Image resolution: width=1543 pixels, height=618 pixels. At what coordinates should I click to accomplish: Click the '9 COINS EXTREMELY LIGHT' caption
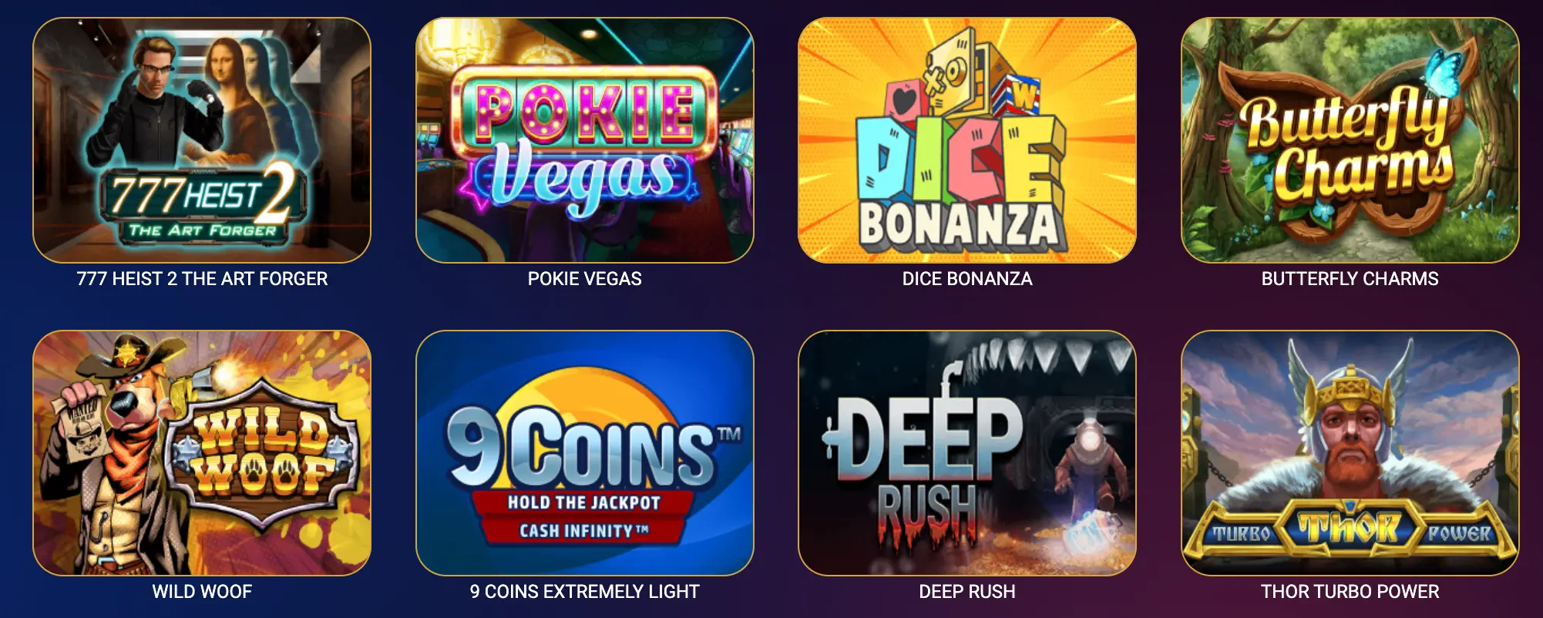585,592
